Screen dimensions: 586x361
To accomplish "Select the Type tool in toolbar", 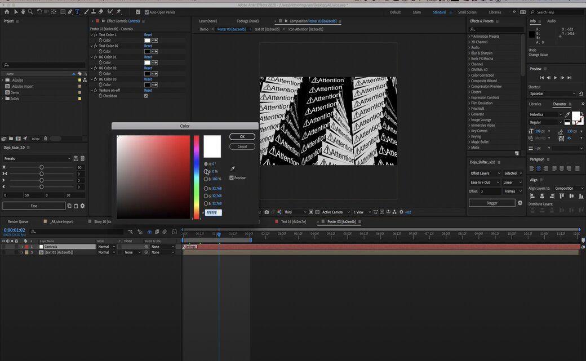I will [77, 12].
